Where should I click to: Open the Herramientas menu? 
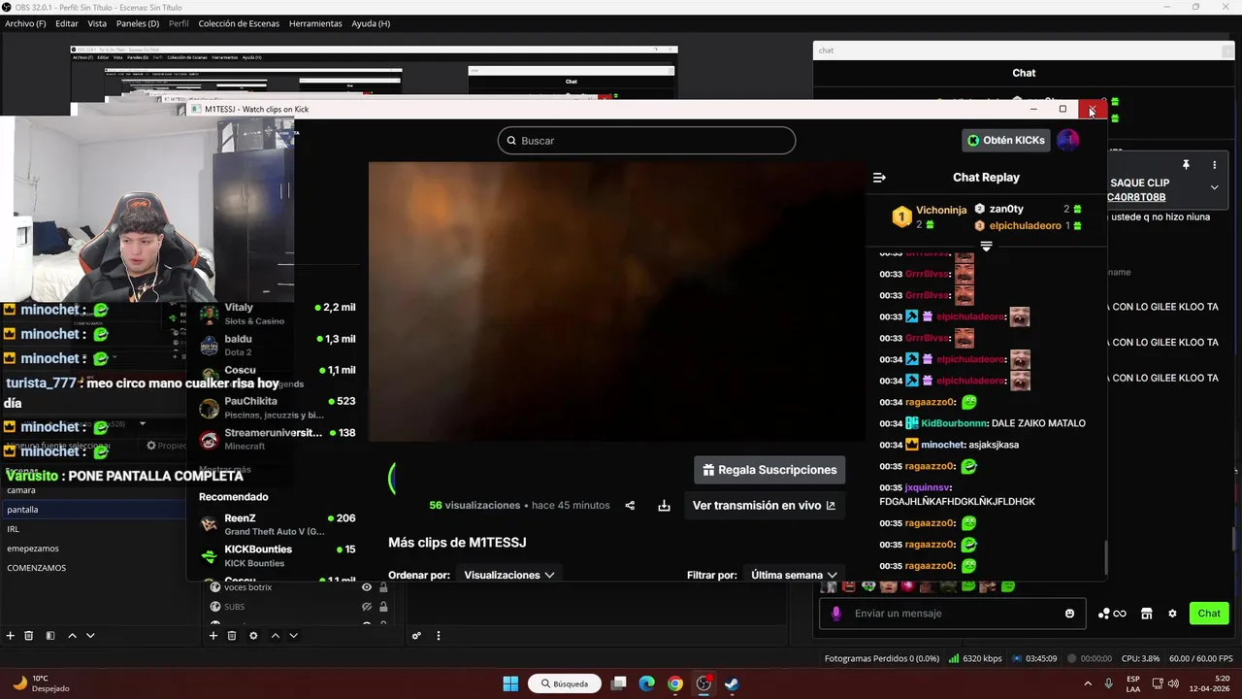pyautogui.click(x=315, y=23)
